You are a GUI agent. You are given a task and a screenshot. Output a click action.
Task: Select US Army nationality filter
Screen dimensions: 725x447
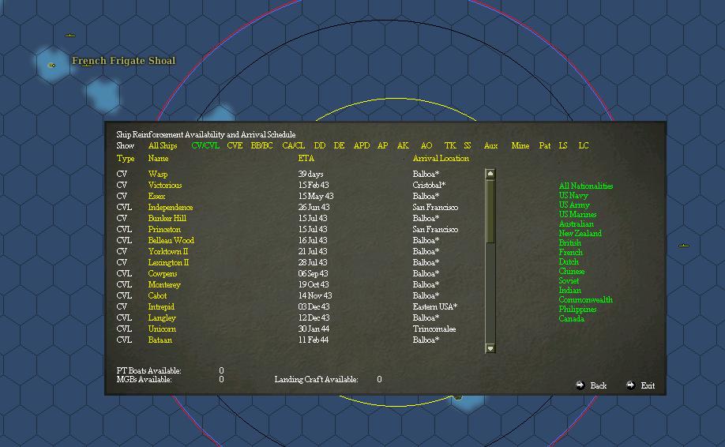(574, 205)
